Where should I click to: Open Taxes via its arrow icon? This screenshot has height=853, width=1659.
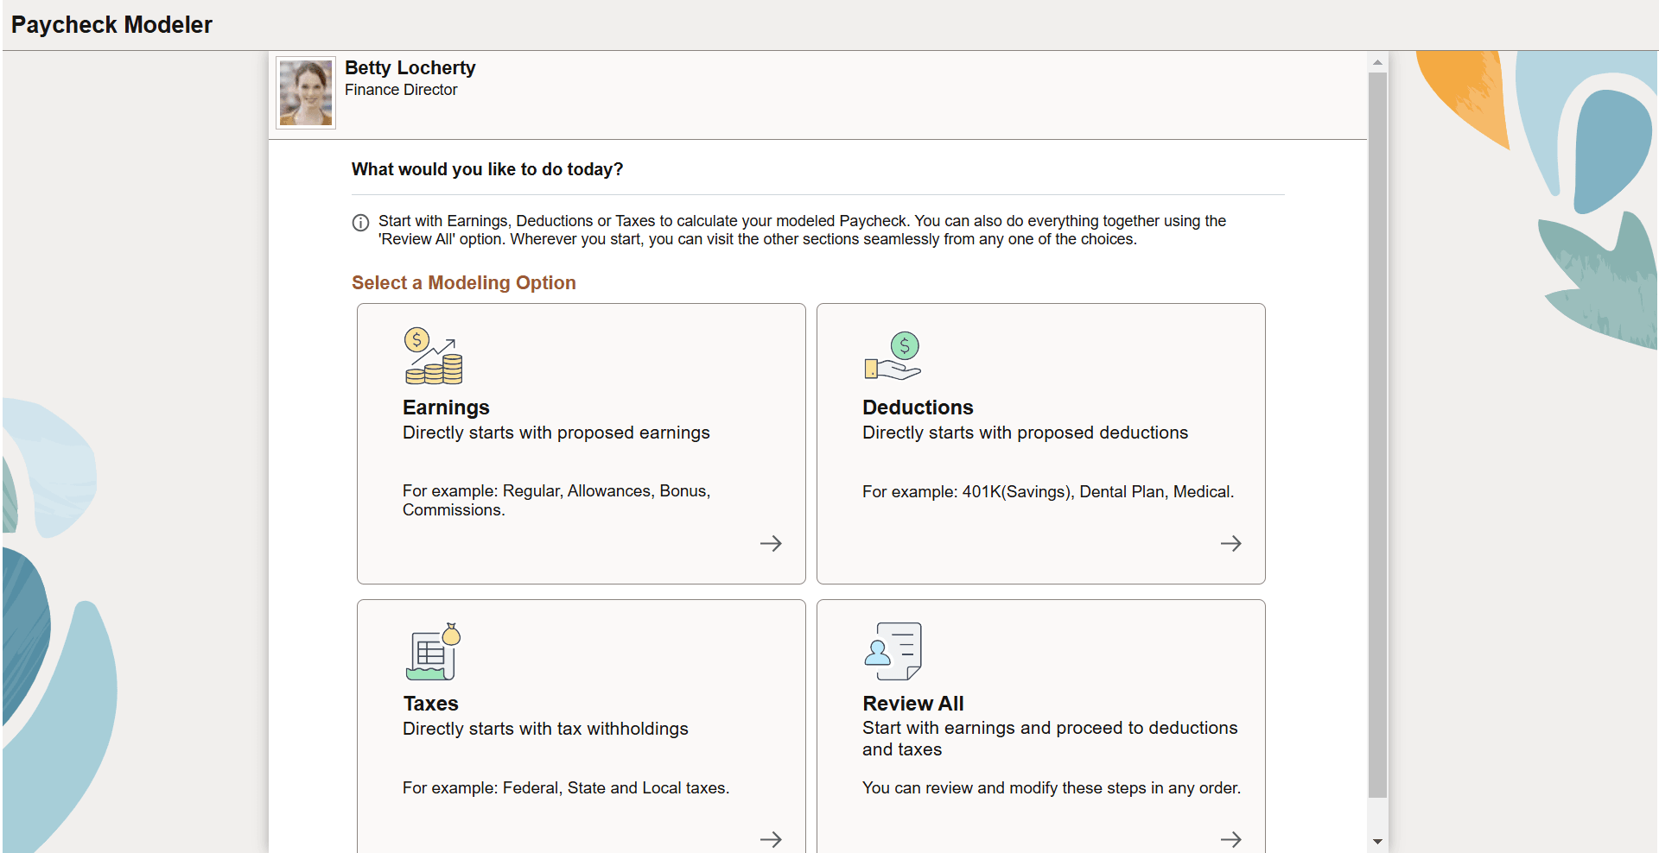point(771,838)
